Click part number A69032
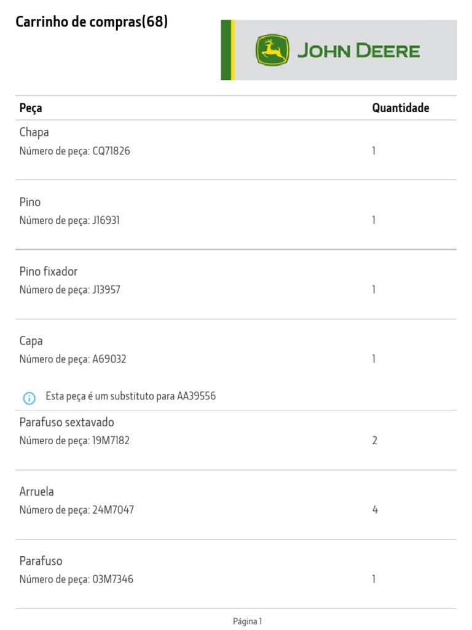 [109, 359]
